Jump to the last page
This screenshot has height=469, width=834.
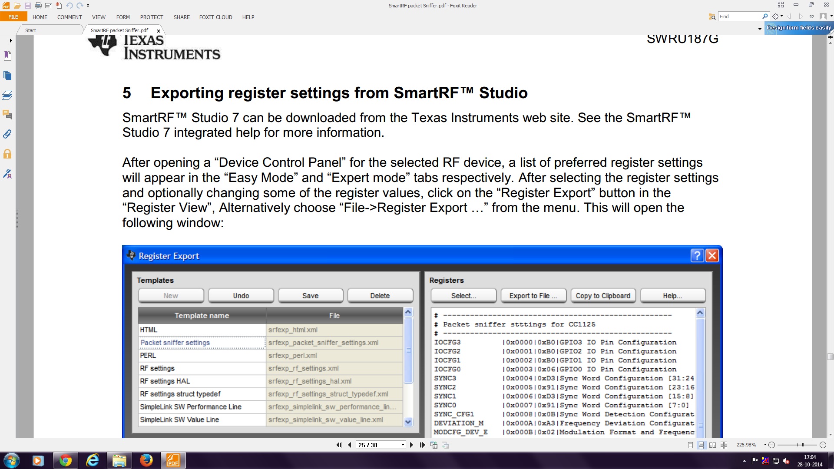point(422,445)
